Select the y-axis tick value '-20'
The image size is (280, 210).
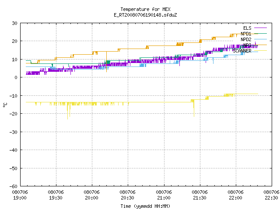point(14,114)
